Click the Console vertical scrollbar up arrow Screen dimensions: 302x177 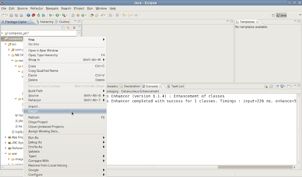click(299, 95)
